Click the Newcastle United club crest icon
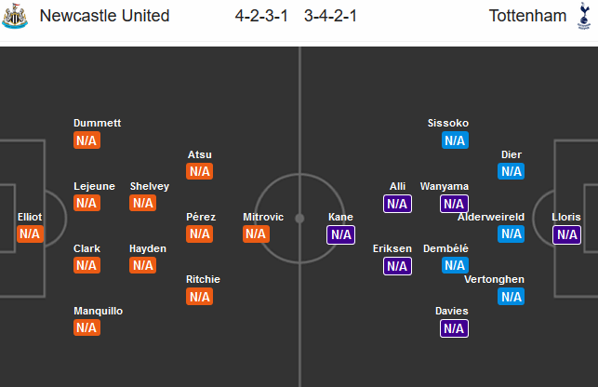Image resolution: width=598 pixels, height=387 pixels. tap(15, 17)
